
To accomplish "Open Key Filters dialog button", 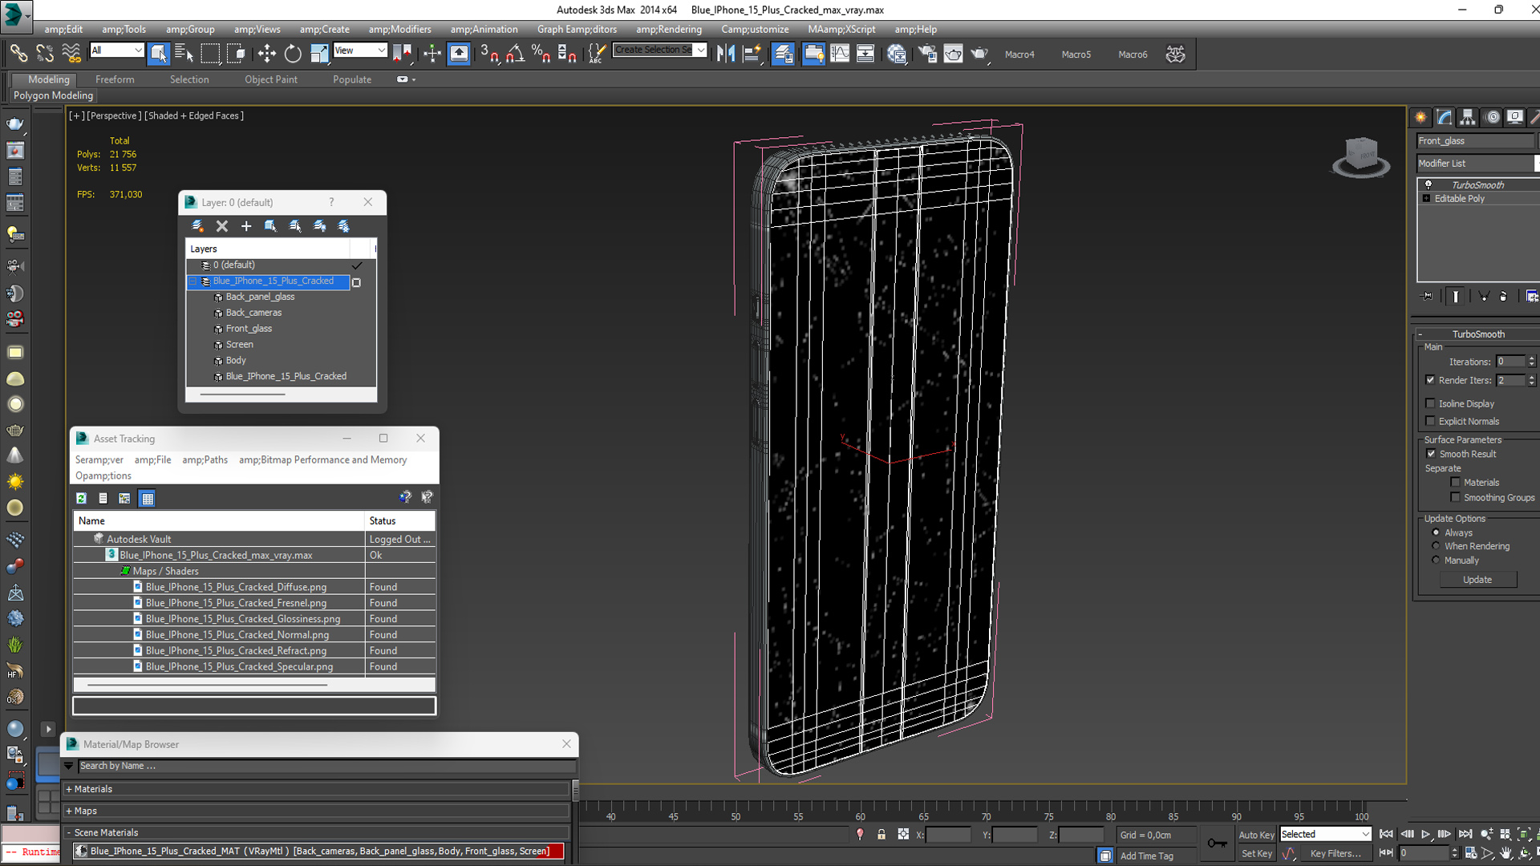I will pyautogui.click(x=1335, y=853).
